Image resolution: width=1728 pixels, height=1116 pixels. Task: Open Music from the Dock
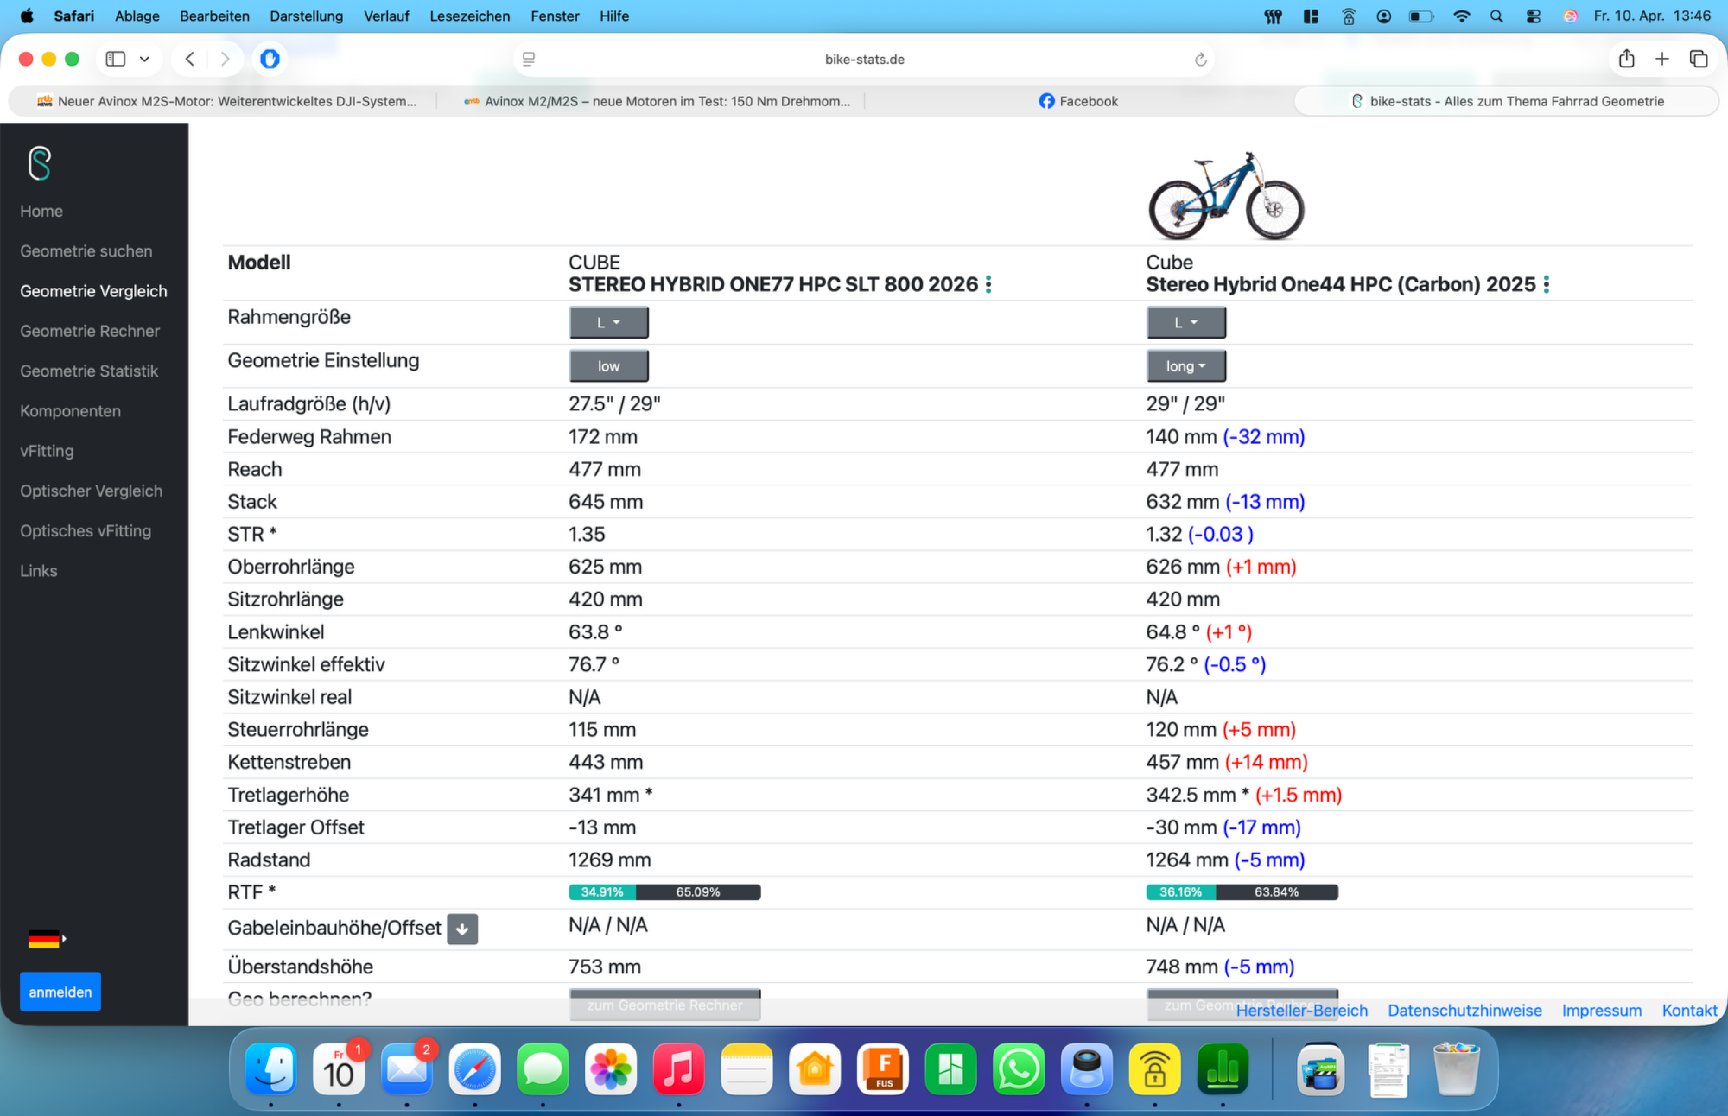pyautogui.click(x=678, y=1070)
